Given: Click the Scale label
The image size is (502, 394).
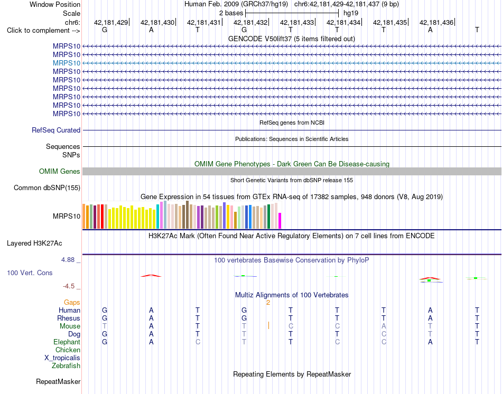Looking at the screenshot, I should point(71,13).
